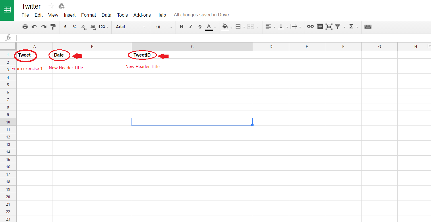Increase decimal places

coord(92,27)
